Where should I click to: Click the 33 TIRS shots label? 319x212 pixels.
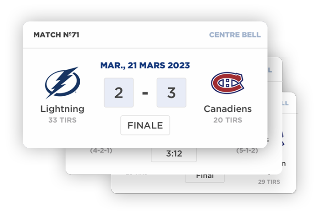(62, 120)
